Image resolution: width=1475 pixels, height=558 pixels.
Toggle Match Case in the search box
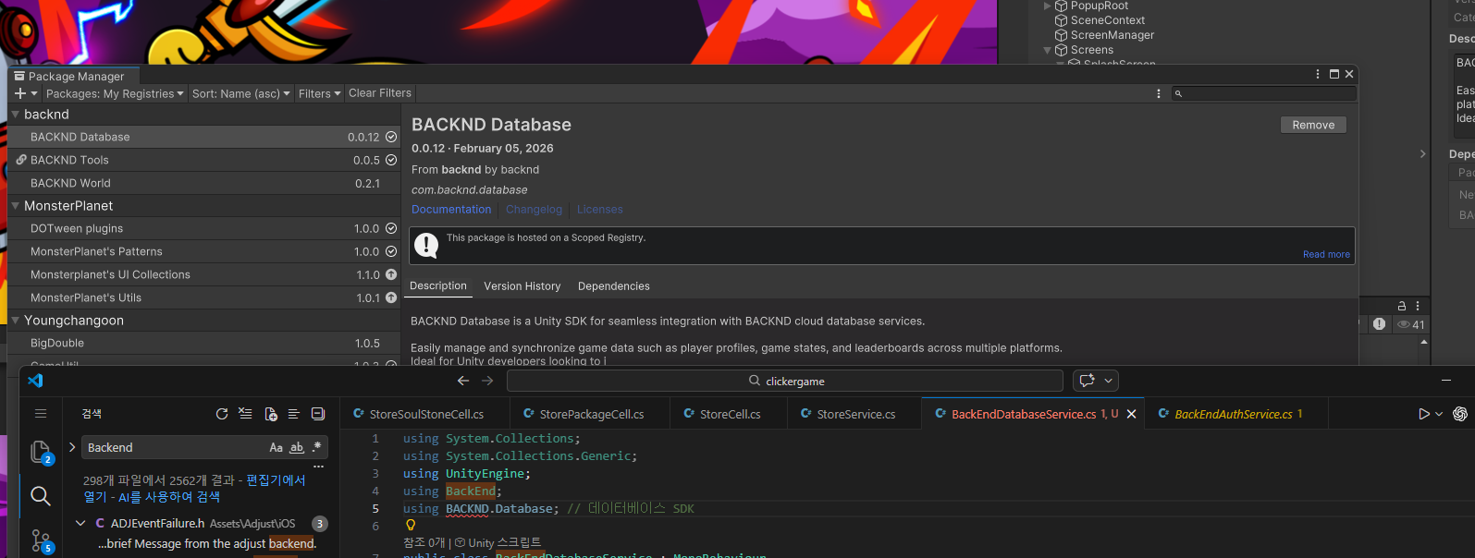coord(276,447)
